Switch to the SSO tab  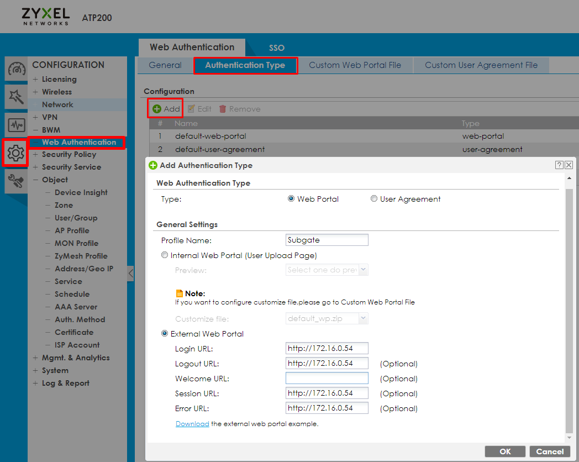(277, 48)
